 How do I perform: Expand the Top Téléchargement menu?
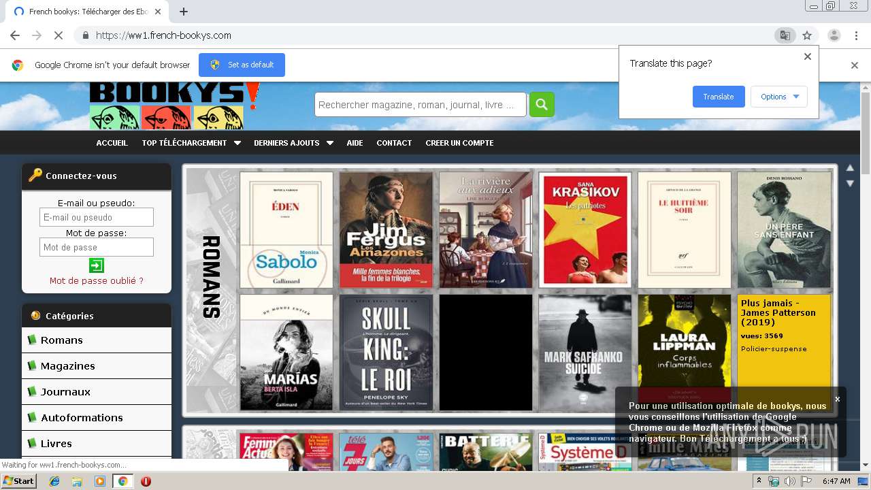coord(191,143)
